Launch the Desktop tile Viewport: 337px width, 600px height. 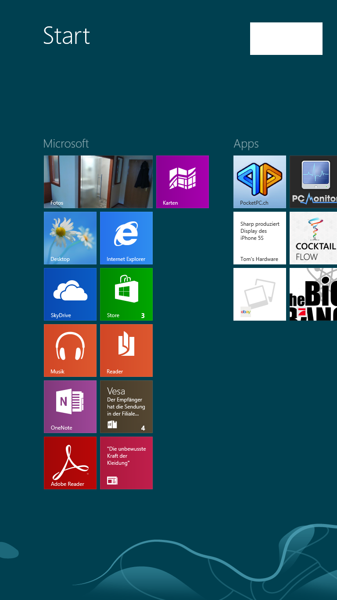click(70, 238)
